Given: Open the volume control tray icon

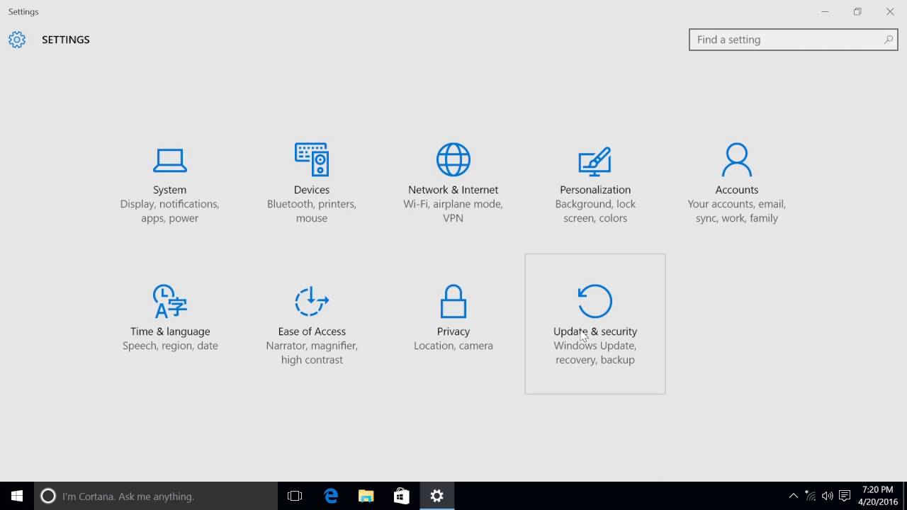Looking at the screenshot, I should tap(828, 496).
